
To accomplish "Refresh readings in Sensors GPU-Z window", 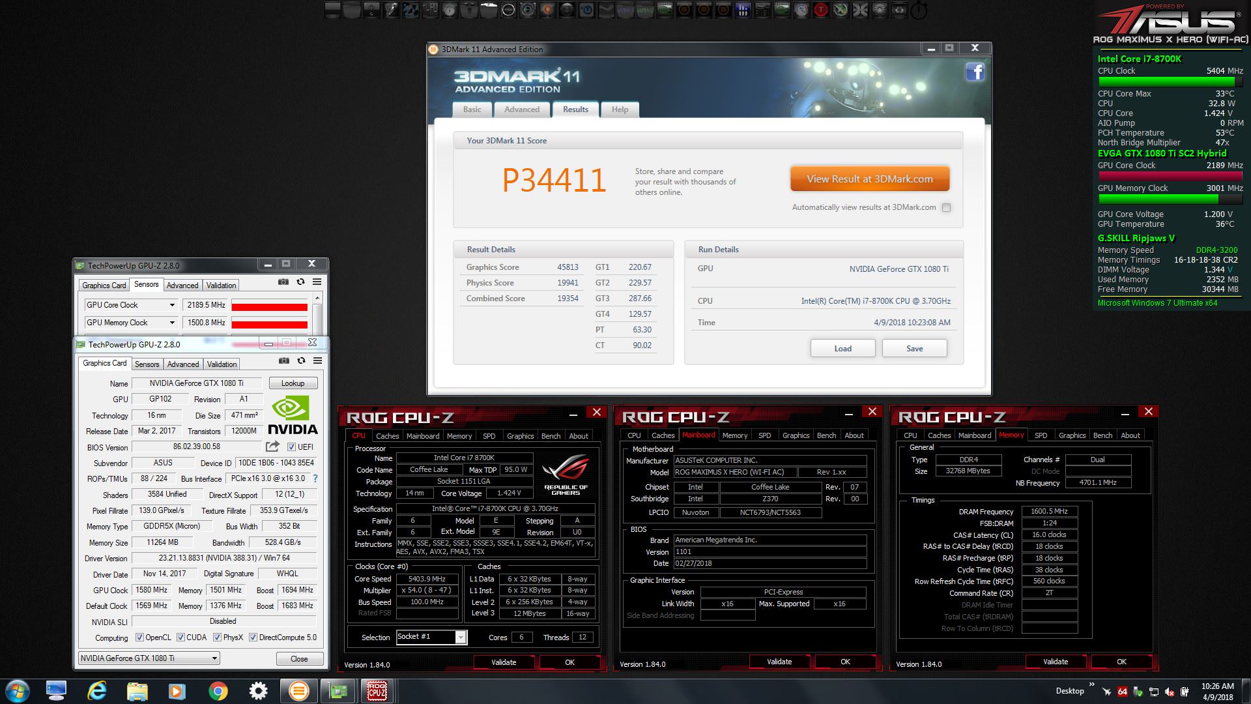I will click(300, 282).
